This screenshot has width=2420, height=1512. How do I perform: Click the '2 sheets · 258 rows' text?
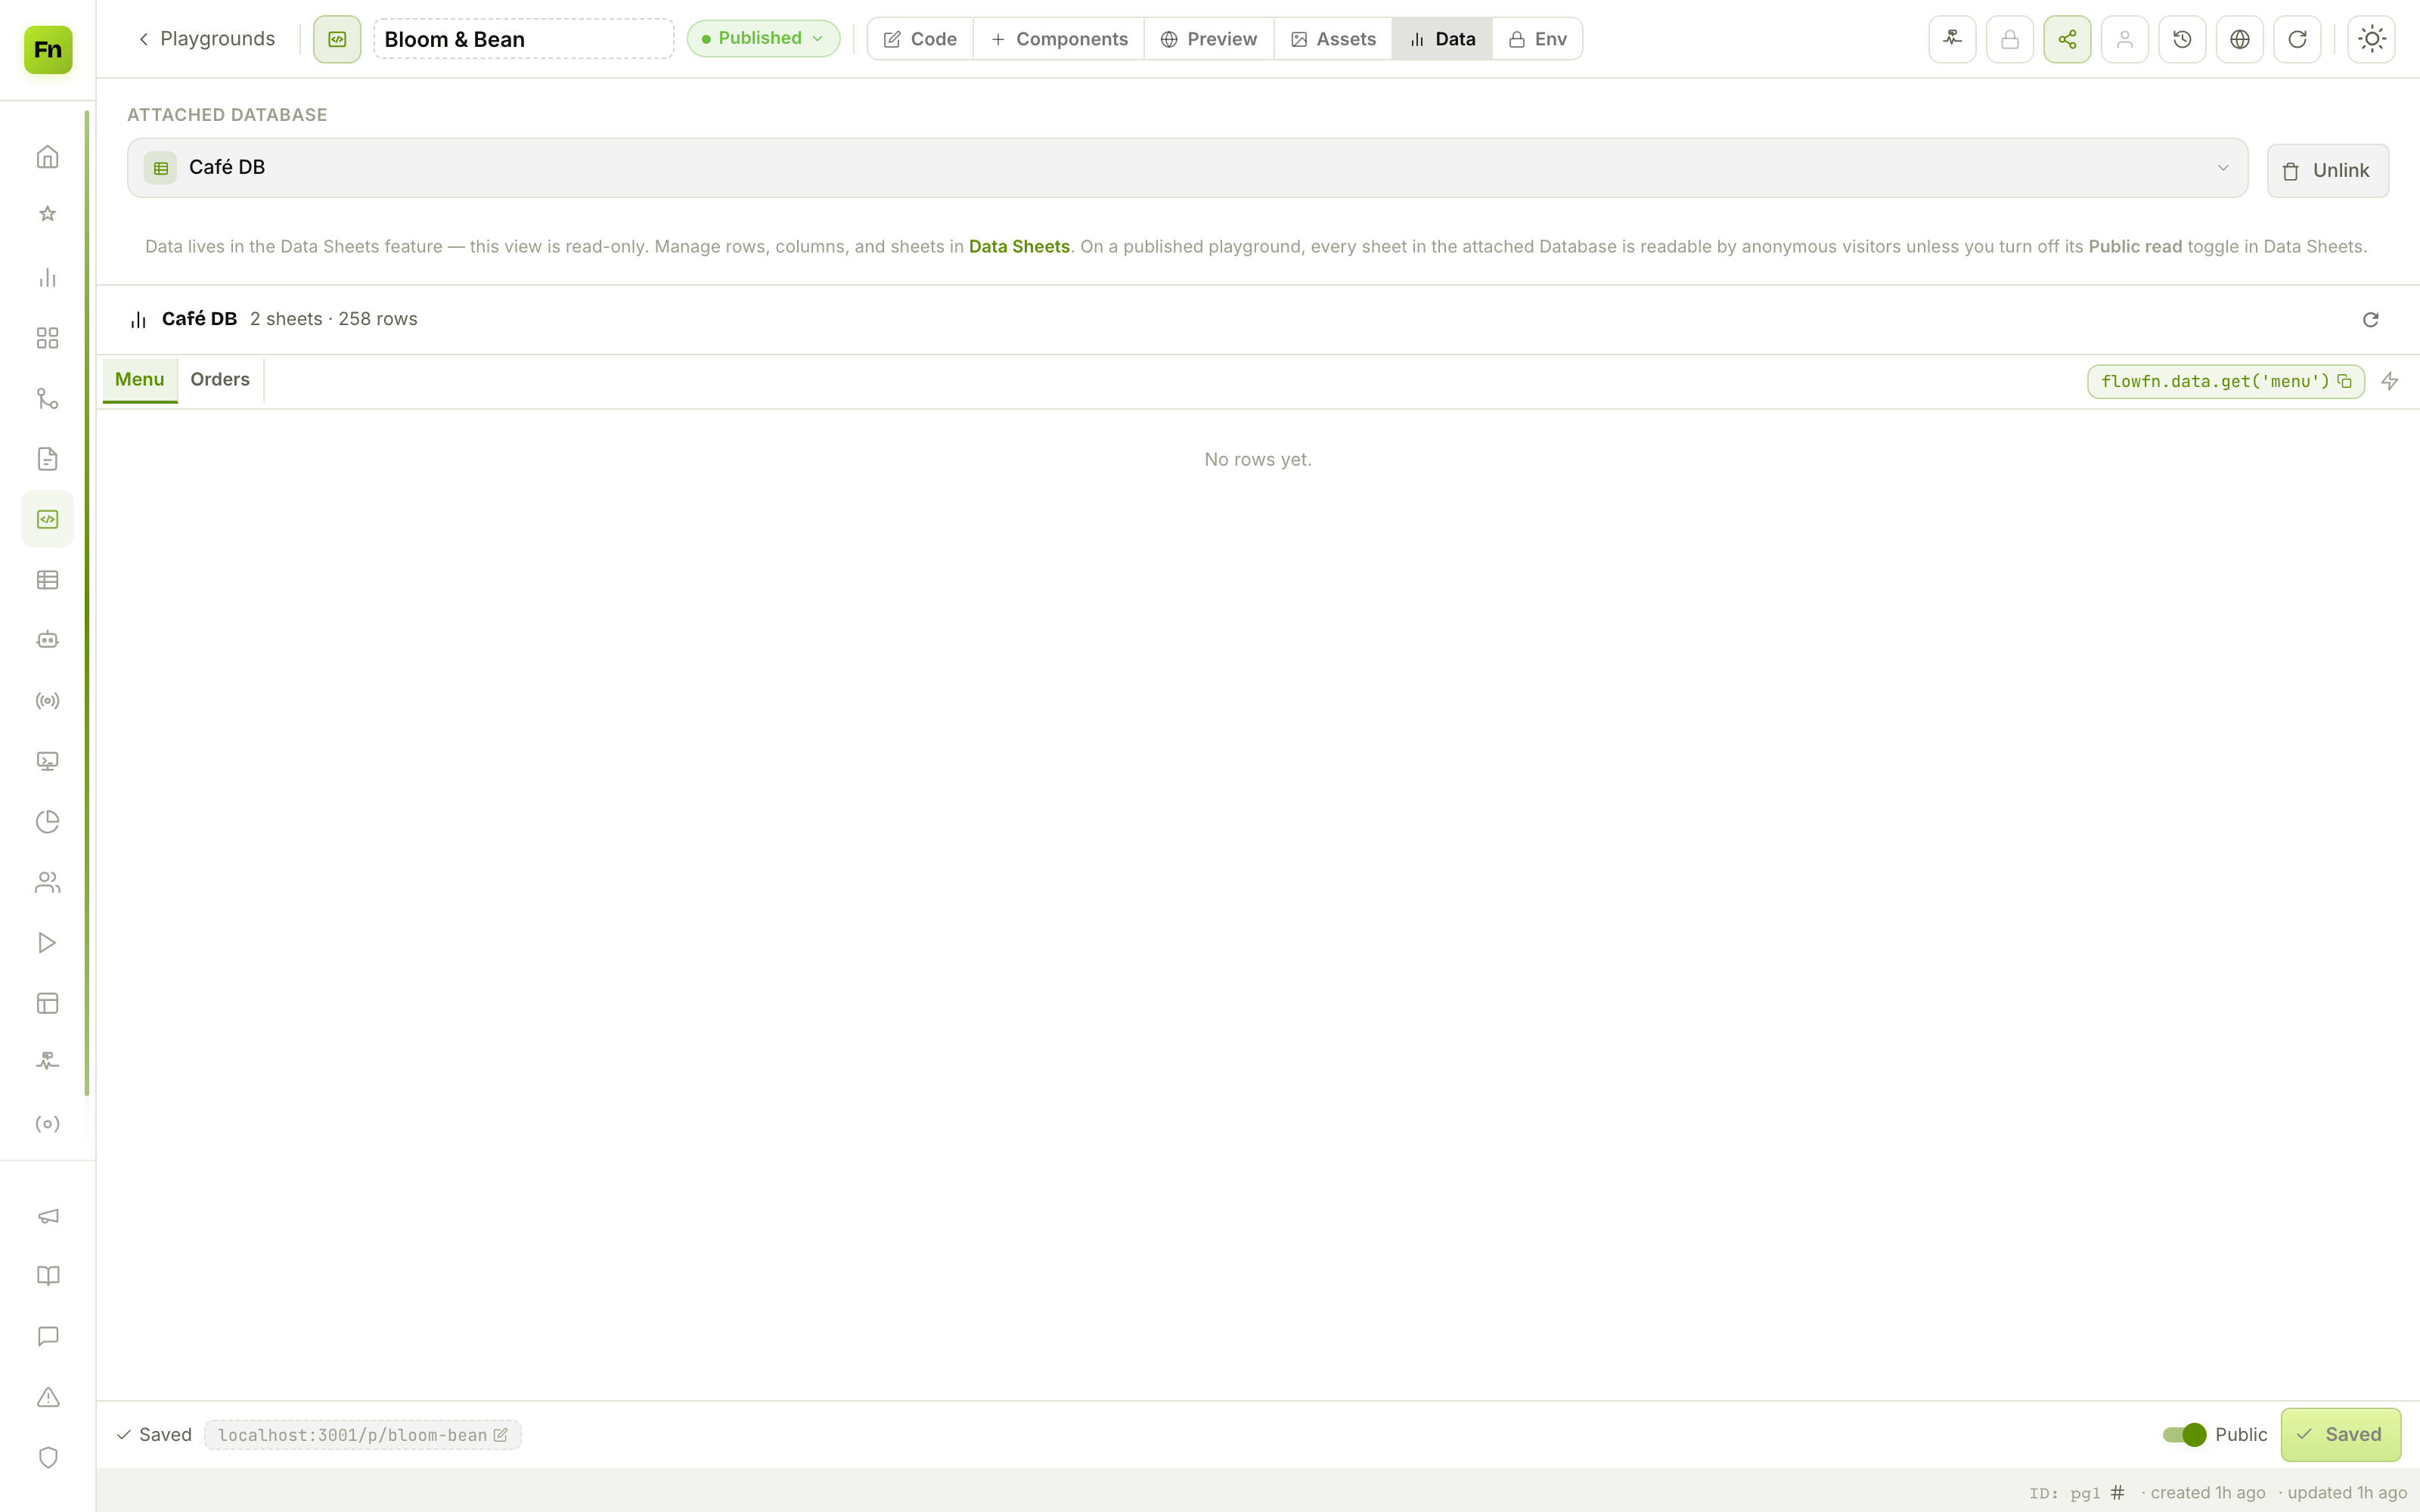coord(333,319)
